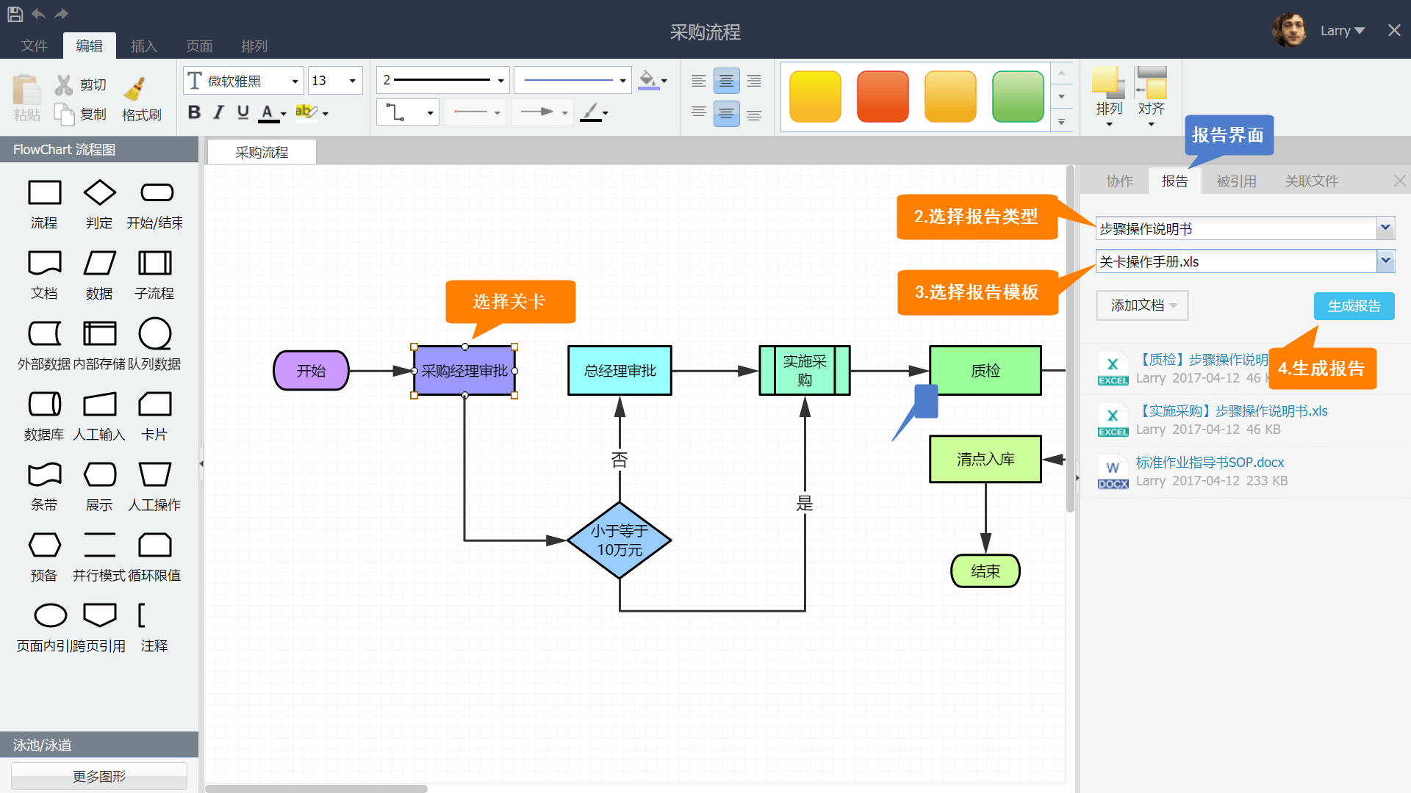
Task: Open 标准作业指导书SOP.docx file link
Action: click(1210, 463)
